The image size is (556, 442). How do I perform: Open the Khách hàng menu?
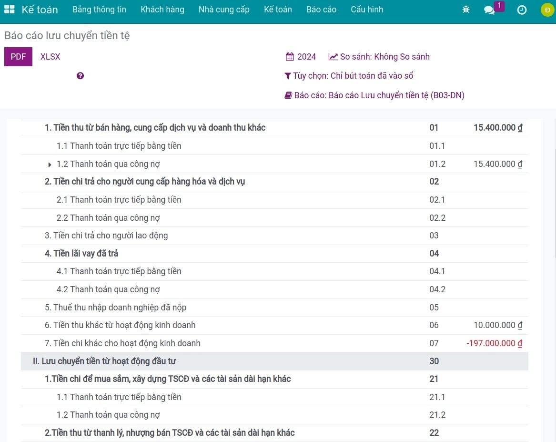pos(162,10)
